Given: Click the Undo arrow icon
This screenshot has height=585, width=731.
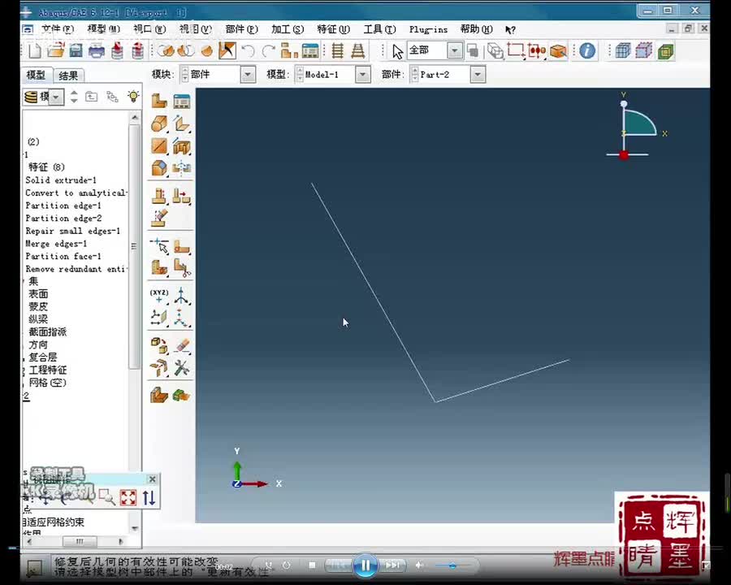Looking at the screenshot, I should coord(248,50).
